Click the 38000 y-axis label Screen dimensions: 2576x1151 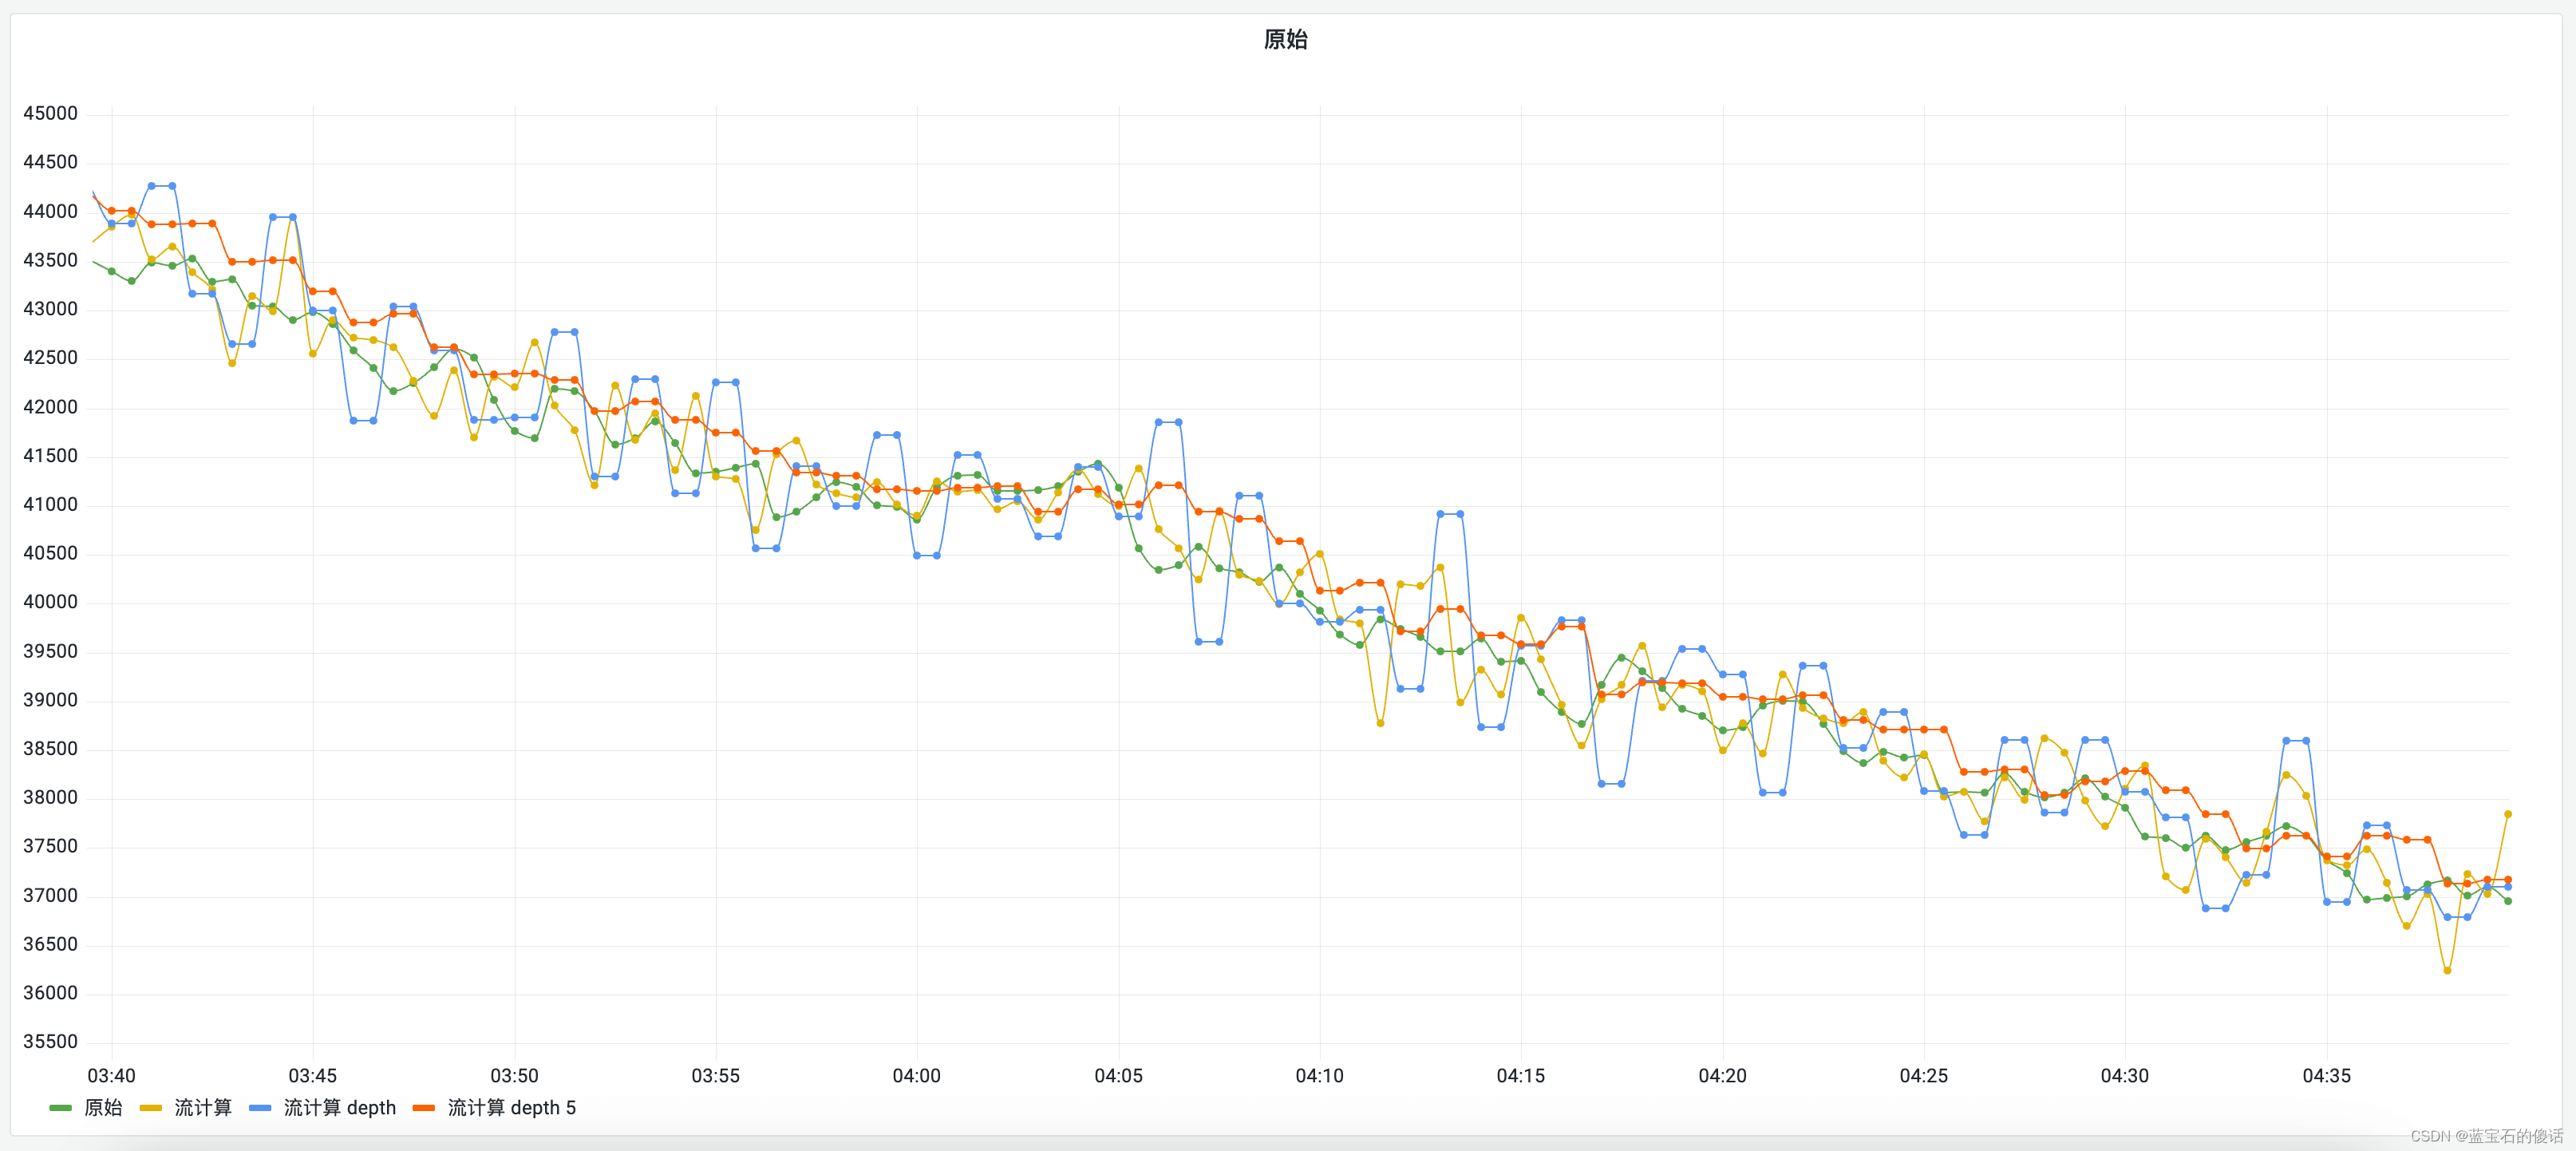click(x=50, y=798)
